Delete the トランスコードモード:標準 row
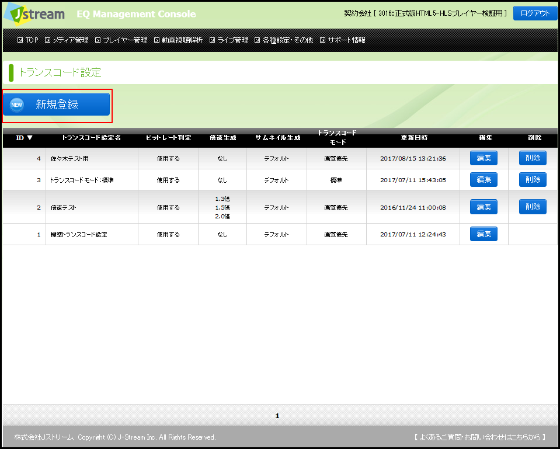The image size is (560, 449). pos(533,180)
